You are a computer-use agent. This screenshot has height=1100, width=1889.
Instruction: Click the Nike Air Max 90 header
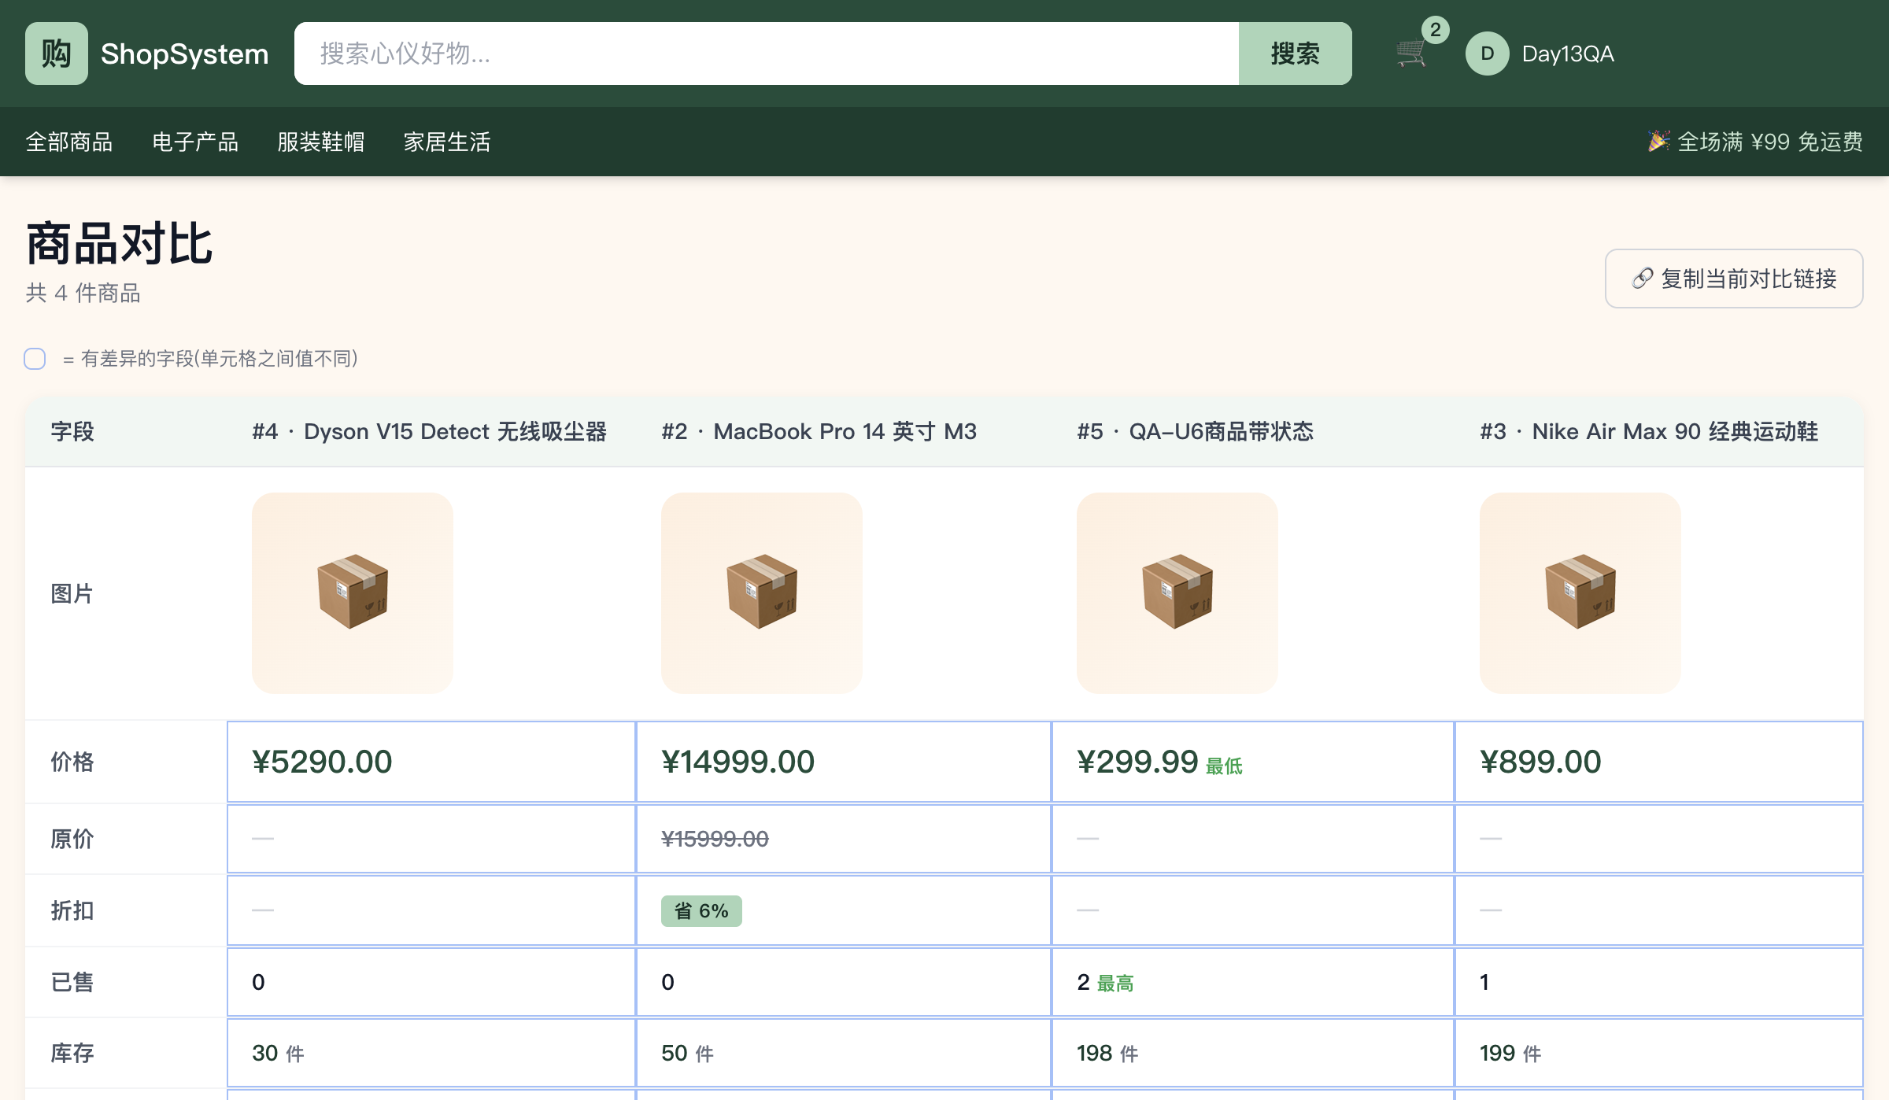1649,431
